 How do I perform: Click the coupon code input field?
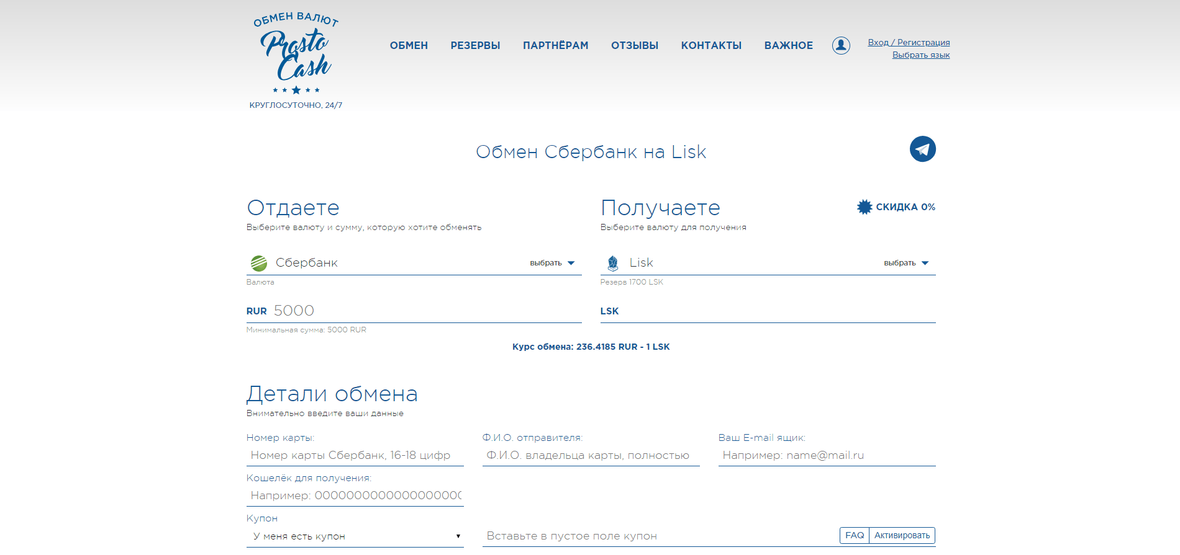660,536
